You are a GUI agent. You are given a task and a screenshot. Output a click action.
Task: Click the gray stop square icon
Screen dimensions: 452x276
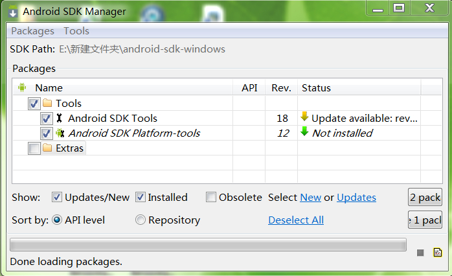420,253
